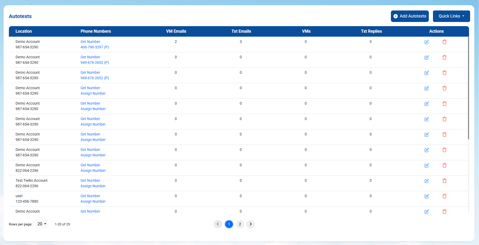The height and width of the screenshot is (245, 479).
Task: Click edit icon for Test Twilio Account row
Action: click(426, 181)
